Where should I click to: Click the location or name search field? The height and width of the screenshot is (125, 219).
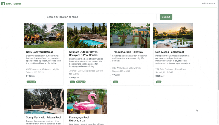100,17
